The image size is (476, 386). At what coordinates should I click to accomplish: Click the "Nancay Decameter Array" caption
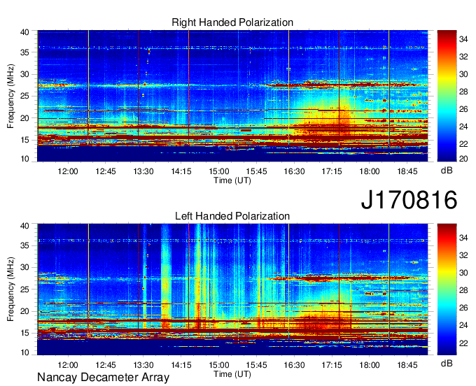click(103, 377)
